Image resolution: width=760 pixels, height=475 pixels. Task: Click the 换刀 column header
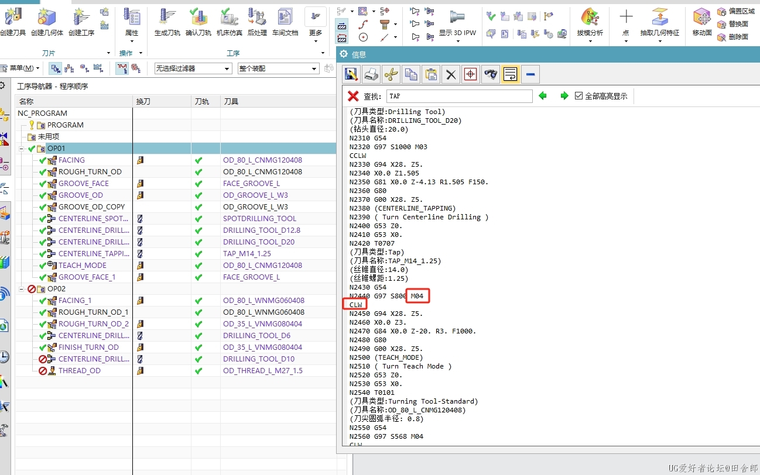(162, 101)
